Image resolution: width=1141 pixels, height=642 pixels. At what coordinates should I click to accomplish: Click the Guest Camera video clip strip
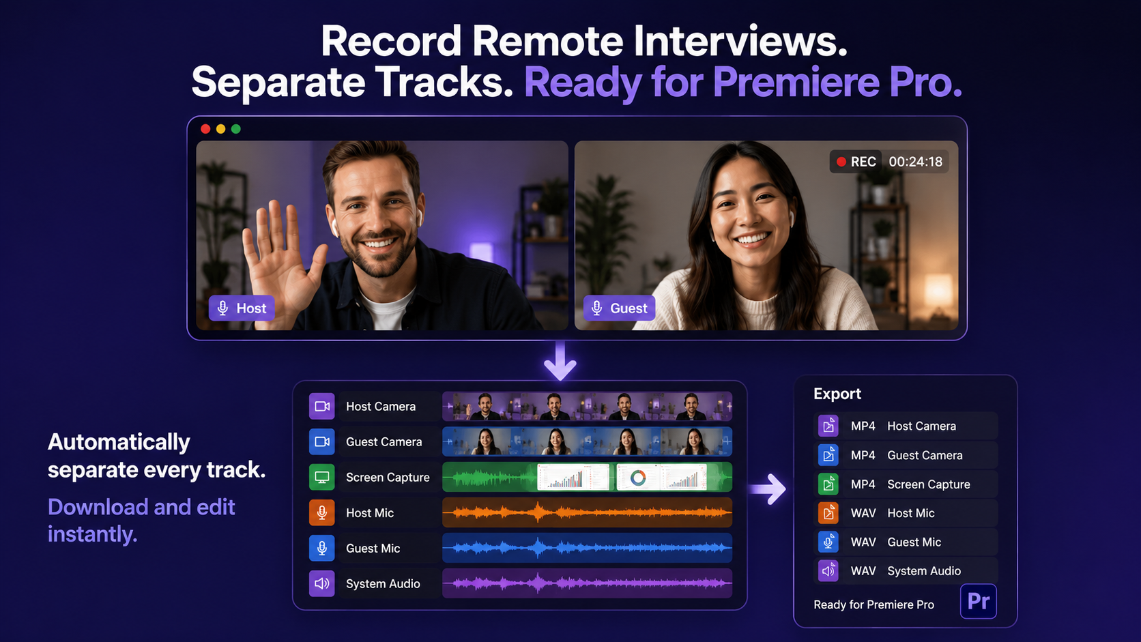[587, 441]
